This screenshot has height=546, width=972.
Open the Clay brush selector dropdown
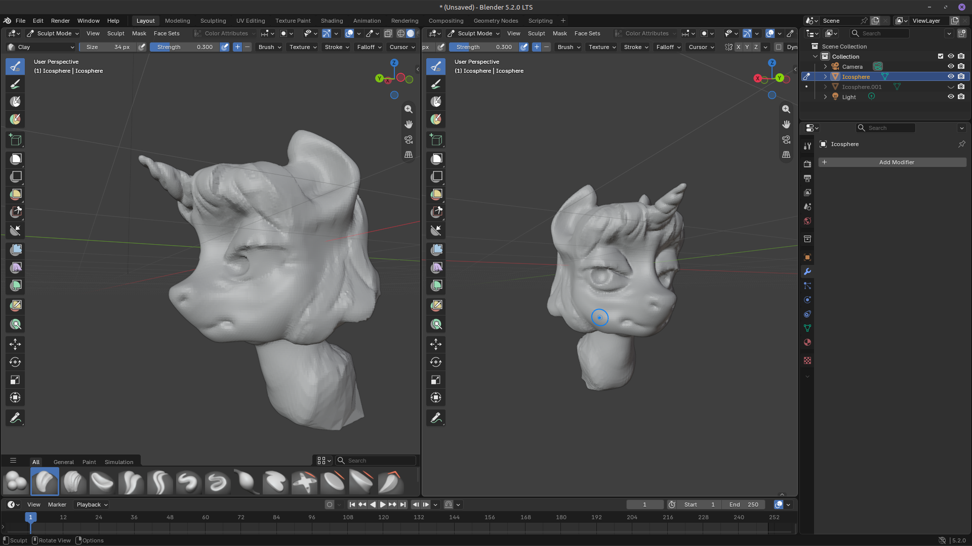(x=41, y=47)
